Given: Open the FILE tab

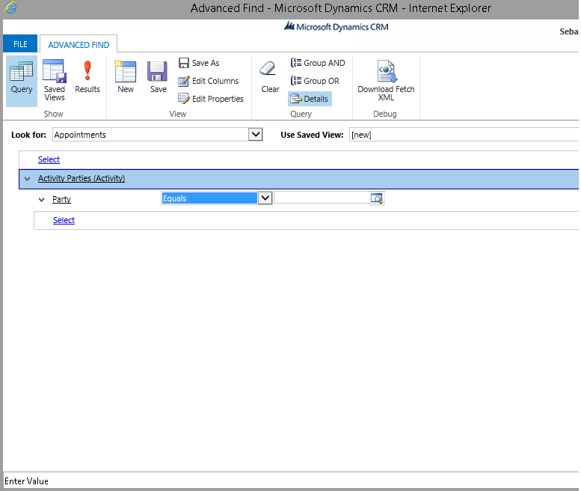Looking at the screenshot, I should coord(20,44).
